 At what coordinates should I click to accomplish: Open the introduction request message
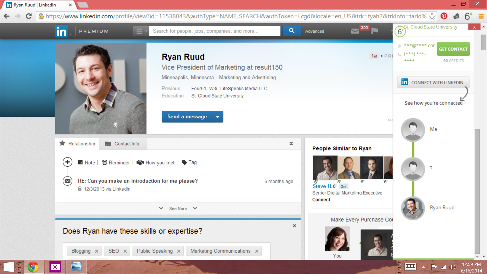tap(138, 181)
